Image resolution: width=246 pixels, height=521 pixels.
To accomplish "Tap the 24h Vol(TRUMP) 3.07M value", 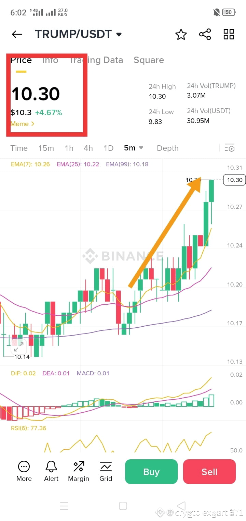I will click(x=196, y=95).
